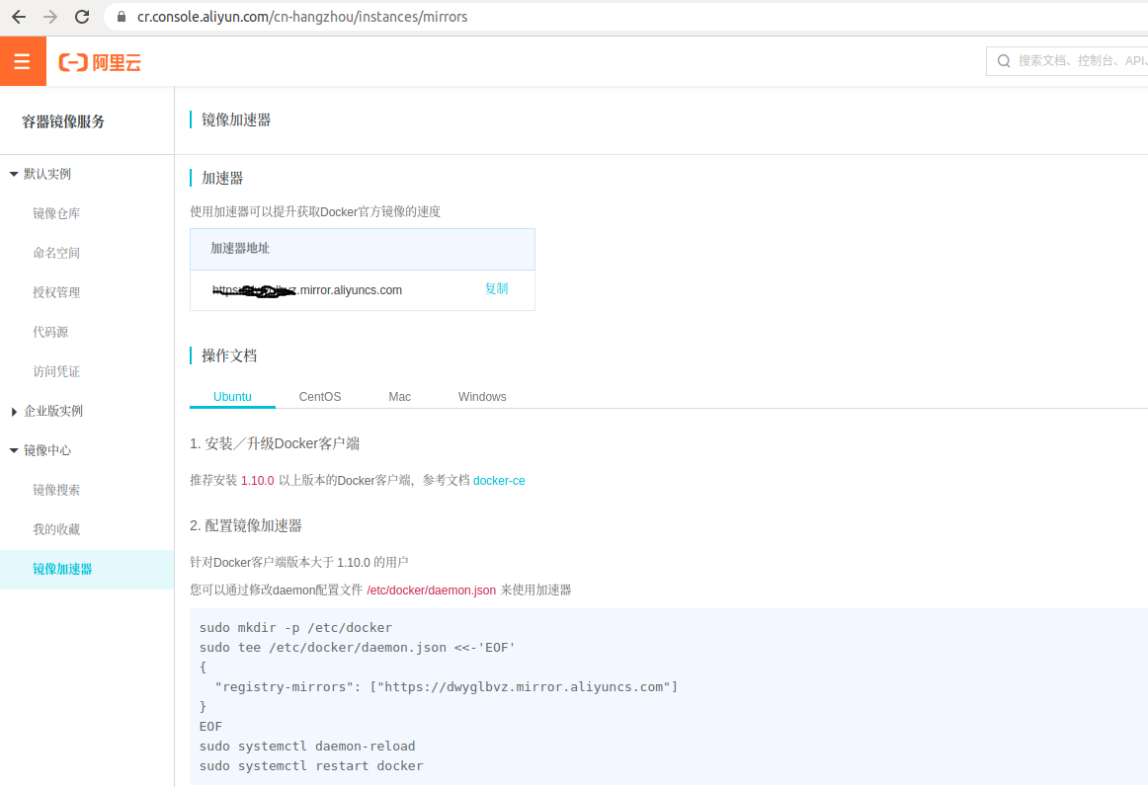Click the mirror.aliyuncs.com accelerator address
1148x787 pixels.
click(x=307, y=290)
